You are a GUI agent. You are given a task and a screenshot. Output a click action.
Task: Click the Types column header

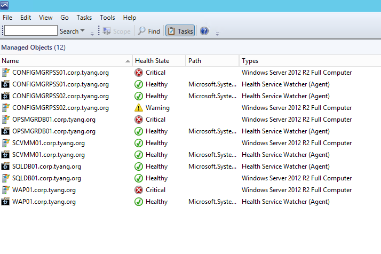310,61
